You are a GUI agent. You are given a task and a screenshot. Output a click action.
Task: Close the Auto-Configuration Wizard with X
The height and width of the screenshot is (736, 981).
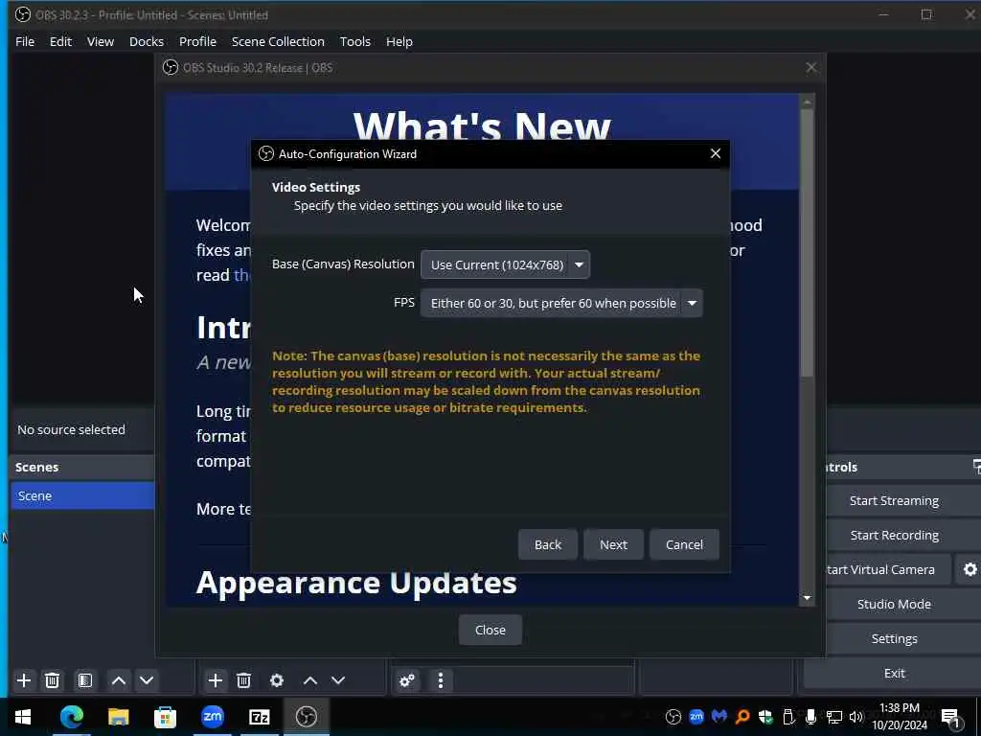716,153
